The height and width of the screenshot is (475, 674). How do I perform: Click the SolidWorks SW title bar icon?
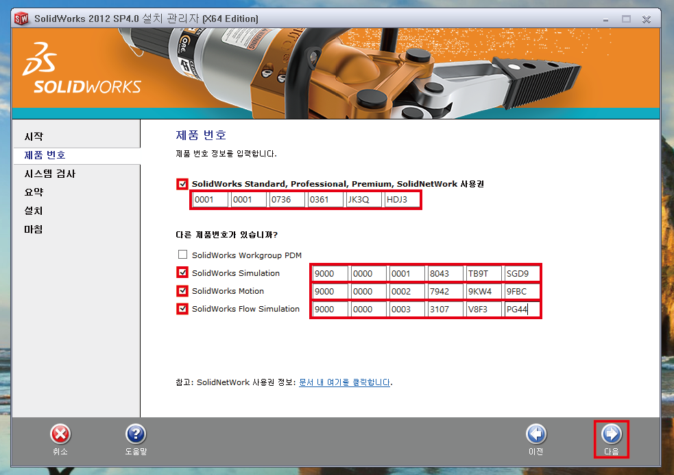(x=21, y=19)
